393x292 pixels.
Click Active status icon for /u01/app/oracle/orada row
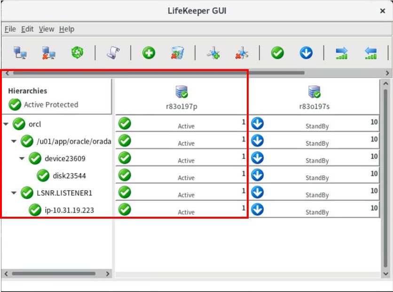(x=125, y=141)
